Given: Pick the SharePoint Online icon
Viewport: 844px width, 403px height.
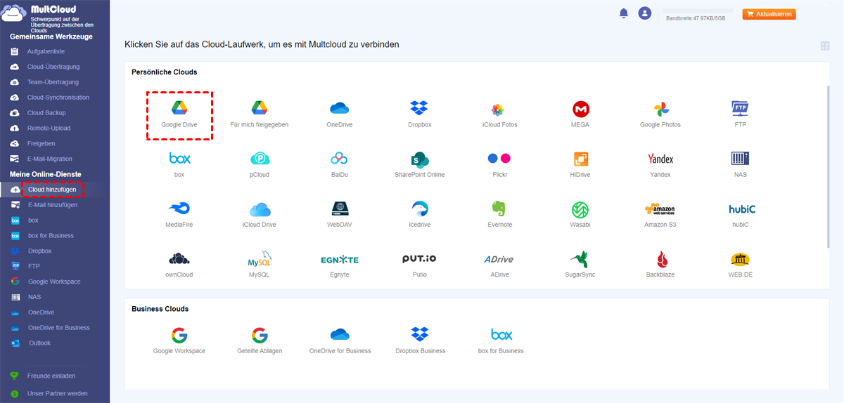Looking at the screenshot, I should [420, 159].
